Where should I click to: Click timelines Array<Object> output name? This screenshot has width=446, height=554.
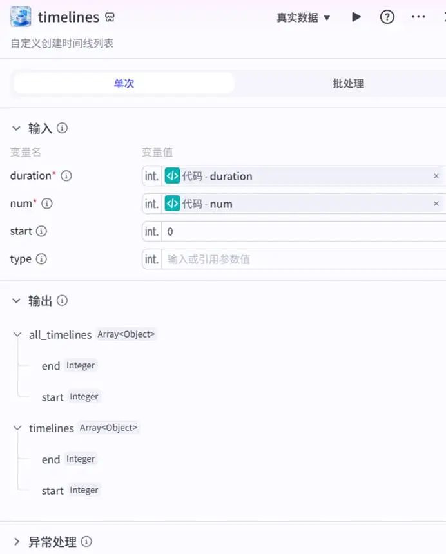pyautogui.click(x=52, y=428)
